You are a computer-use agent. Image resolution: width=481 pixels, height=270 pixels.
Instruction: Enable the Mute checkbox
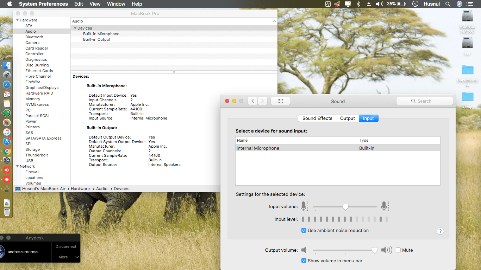pyautogui.click(x=398, y=250)
